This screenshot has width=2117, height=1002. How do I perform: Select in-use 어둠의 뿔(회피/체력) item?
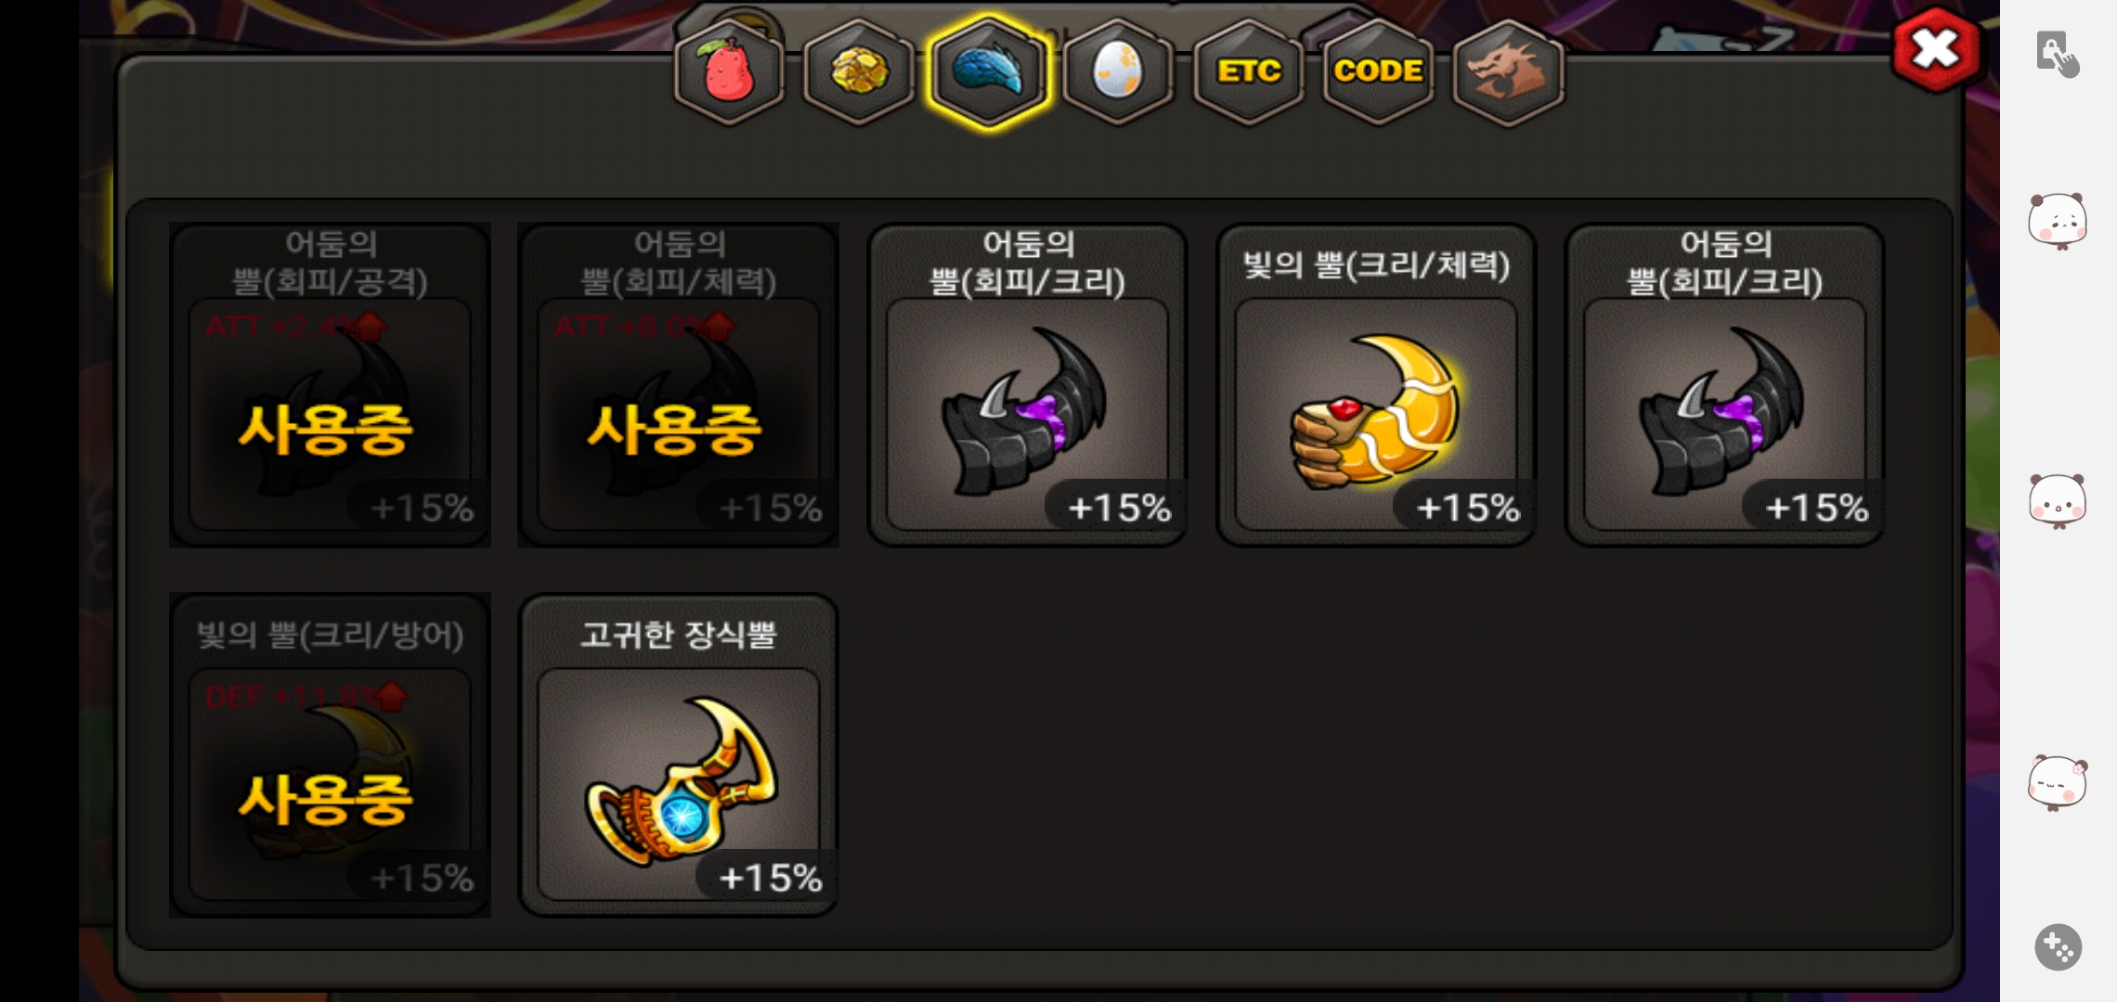click(678, 384)
